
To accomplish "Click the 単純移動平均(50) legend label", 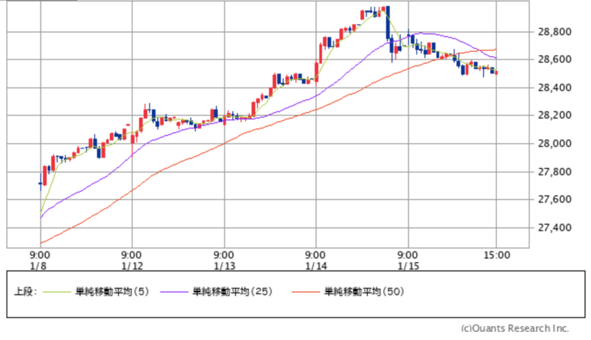I will pyautogui.click(x=364, y=292).
